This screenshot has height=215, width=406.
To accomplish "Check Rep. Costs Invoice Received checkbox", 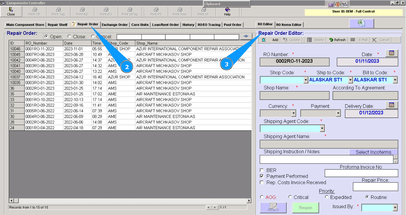I will click(x=261, y=183).
